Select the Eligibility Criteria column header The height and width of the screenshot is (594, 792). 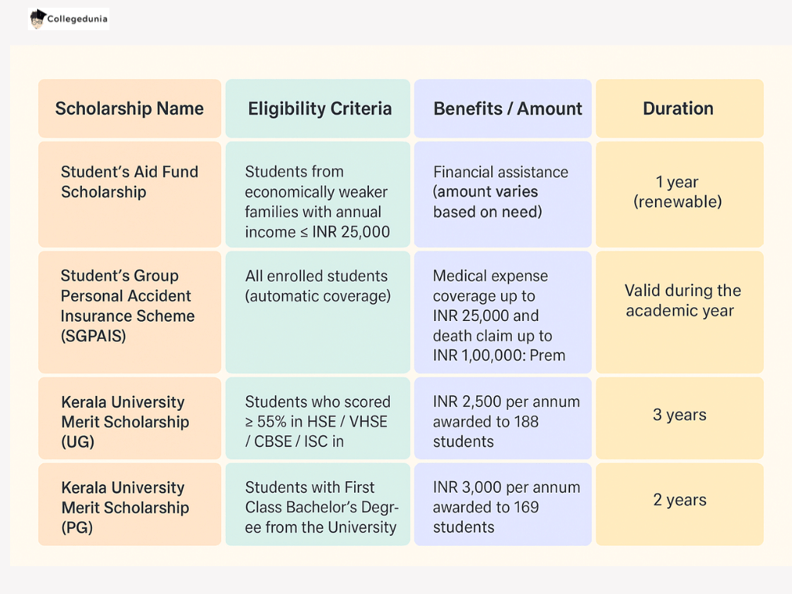[x=319, y=109]
